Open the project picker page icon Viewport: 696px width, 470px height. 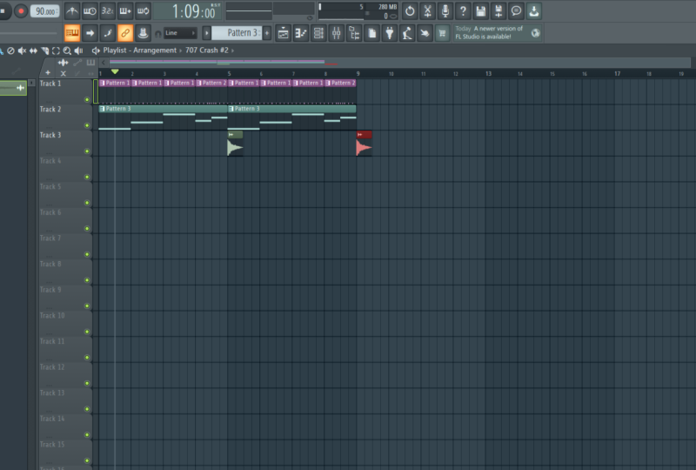pos(372,33)
